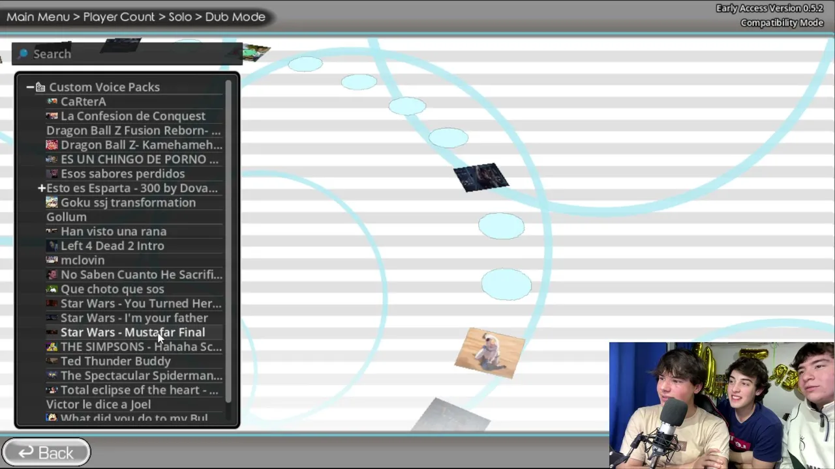The width and height of the screenshot is (835, 469).
Task: Go to Main Menu in the breadcrumb
Action: (38, 17)
